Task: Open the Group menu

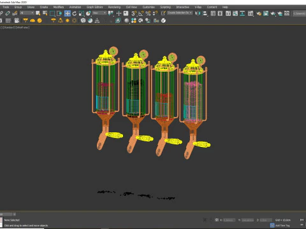Action: pos(18,7)
